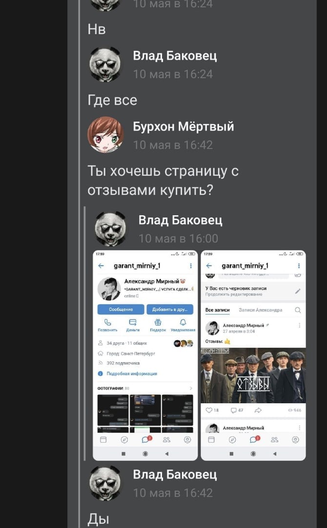
Task: Switch to Записи Александра tab
Action: (261, 310)
